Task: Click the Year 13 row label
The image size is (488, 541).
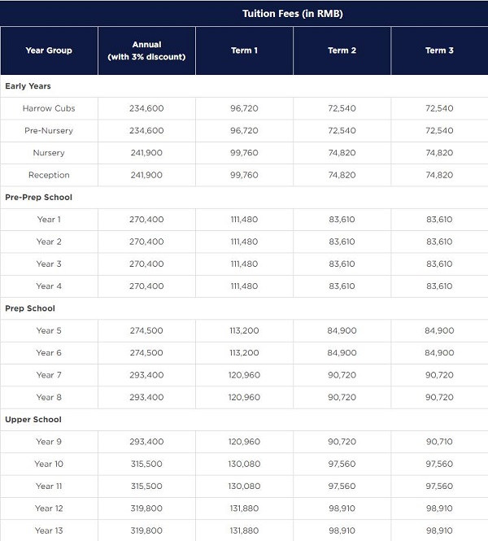Action: click(49, 530)
